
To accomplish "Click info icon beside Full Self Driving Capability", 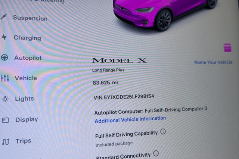I will pos(163,131).
